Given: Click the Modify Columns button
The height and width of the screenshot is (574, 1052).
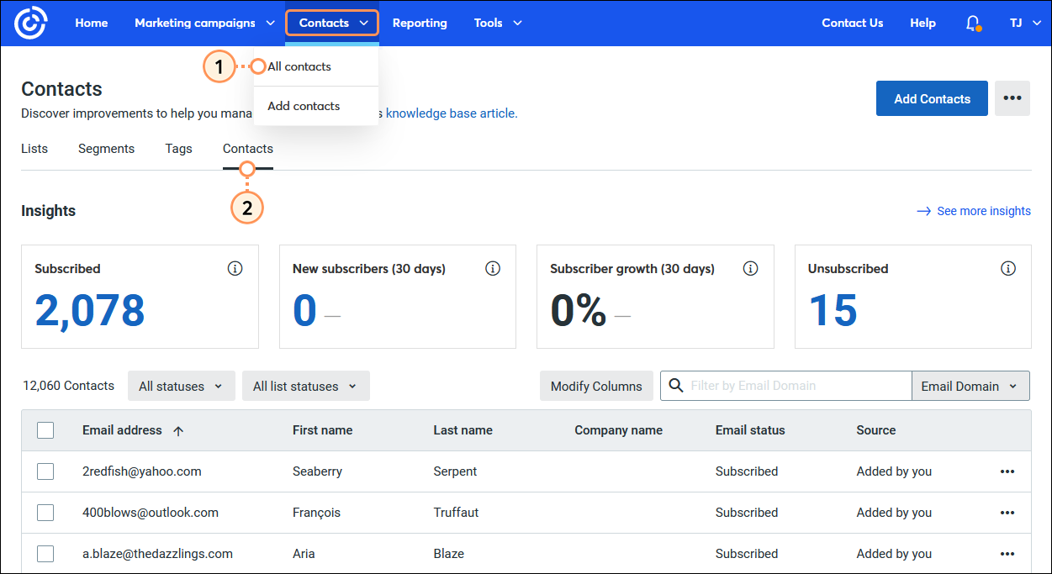Looking at the screenshot, I should (x=596, y=386).
